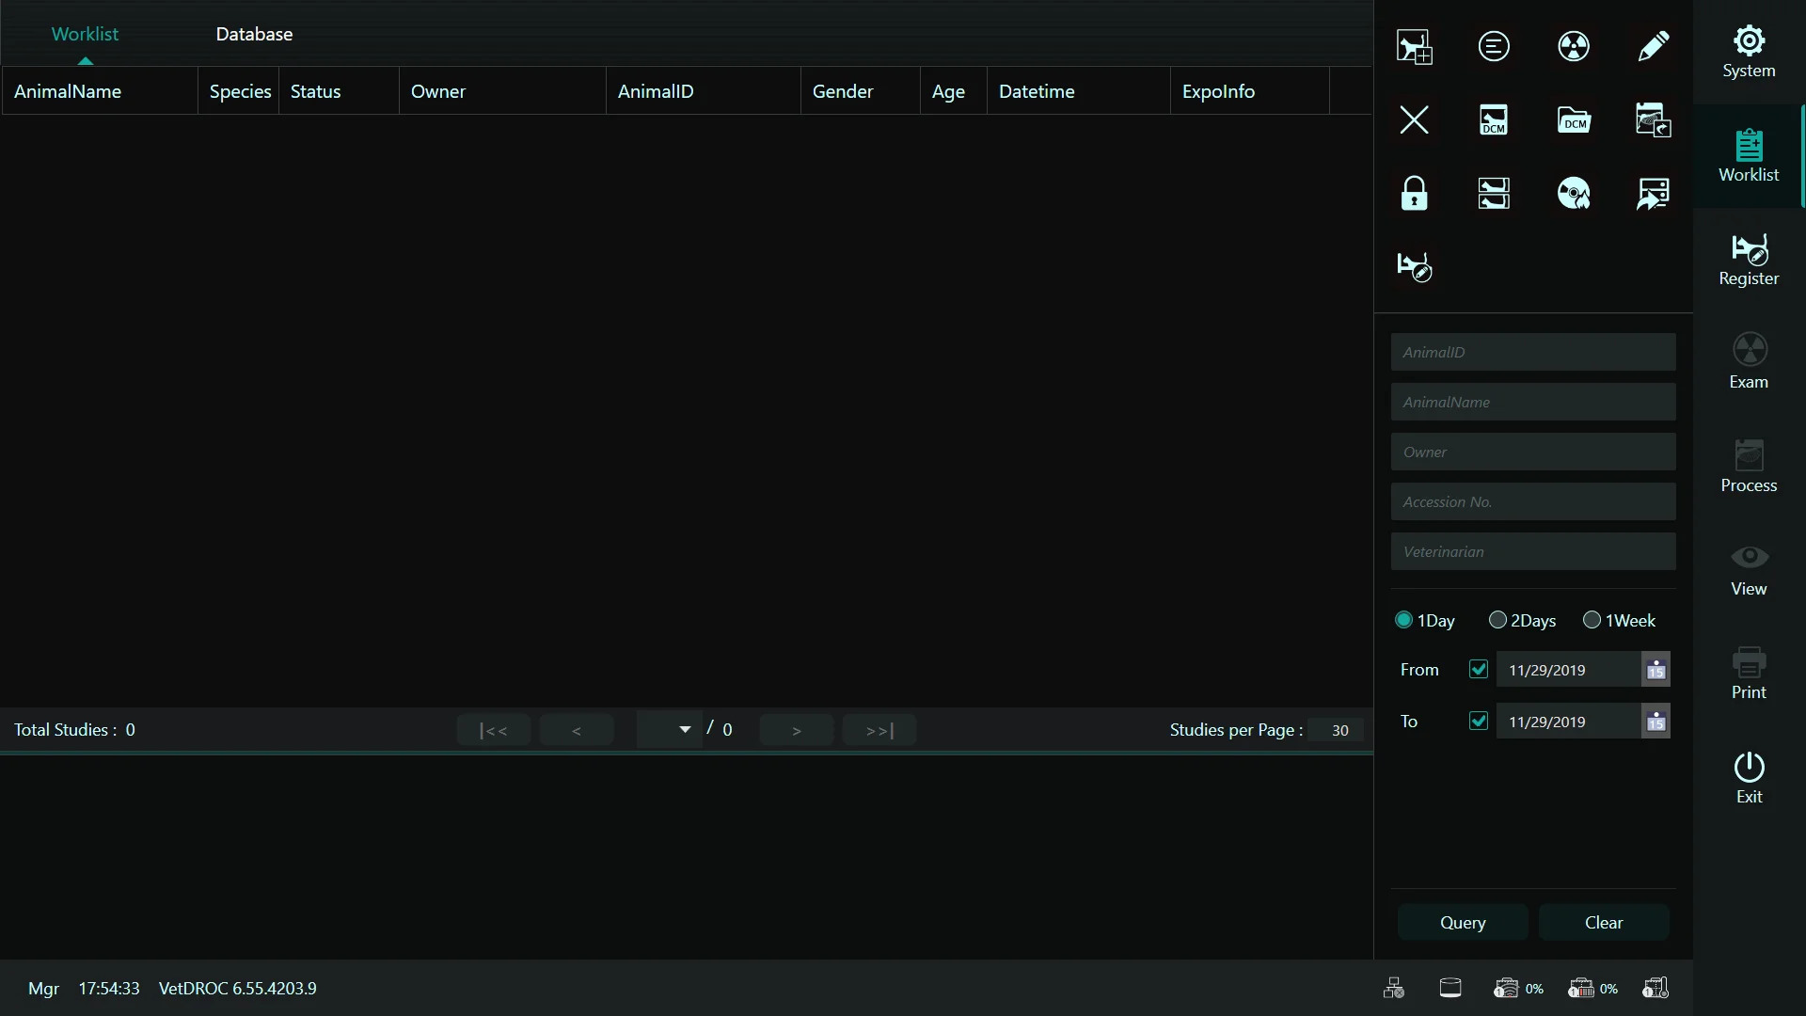1806x1016 pixels.
Task: Click the disc burn icon
Action: 1574,193
